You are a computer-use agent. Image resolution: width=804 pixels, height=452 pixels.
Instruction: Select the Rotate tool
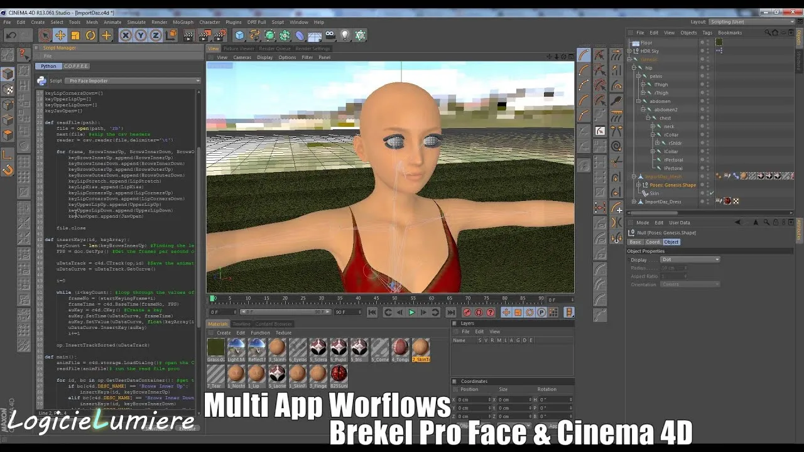coord(90,36)
